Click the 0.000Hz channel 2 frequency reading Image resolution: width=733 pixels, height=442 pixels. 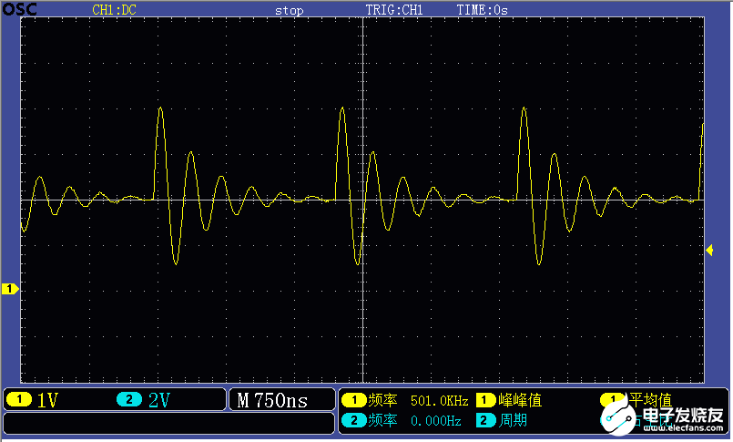tap(435, 421)
